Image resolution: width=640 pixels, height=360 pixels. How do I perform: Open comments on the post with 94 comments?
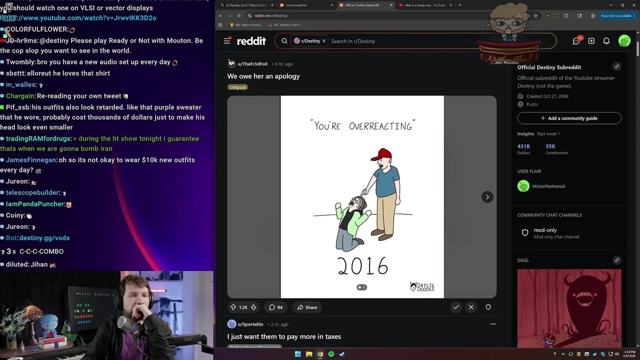click(x=276, y=307)
